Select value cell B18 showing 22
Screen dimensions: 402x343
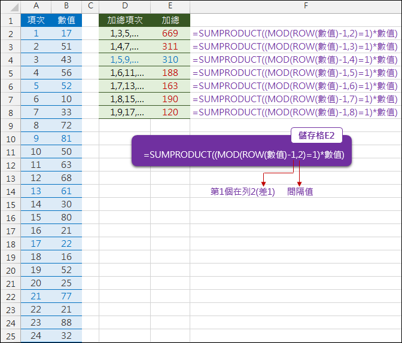coord(66,244)
